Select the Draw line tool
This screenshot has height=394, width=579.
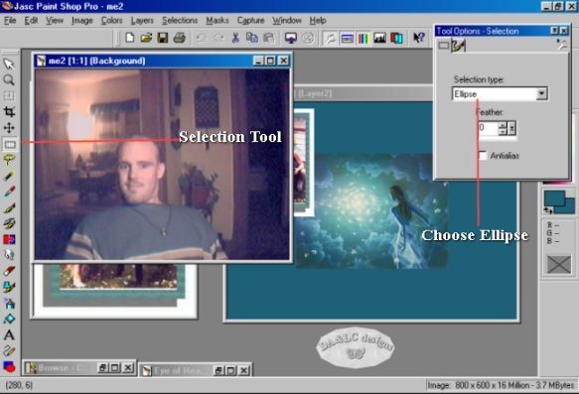point(9,351)
